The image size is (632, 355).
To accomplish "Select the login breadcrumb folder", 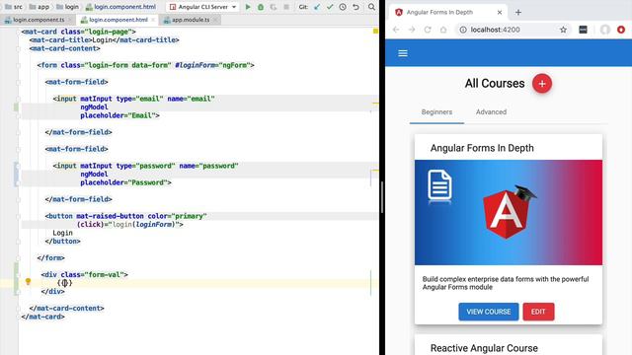I will click(x=67, y=7).
